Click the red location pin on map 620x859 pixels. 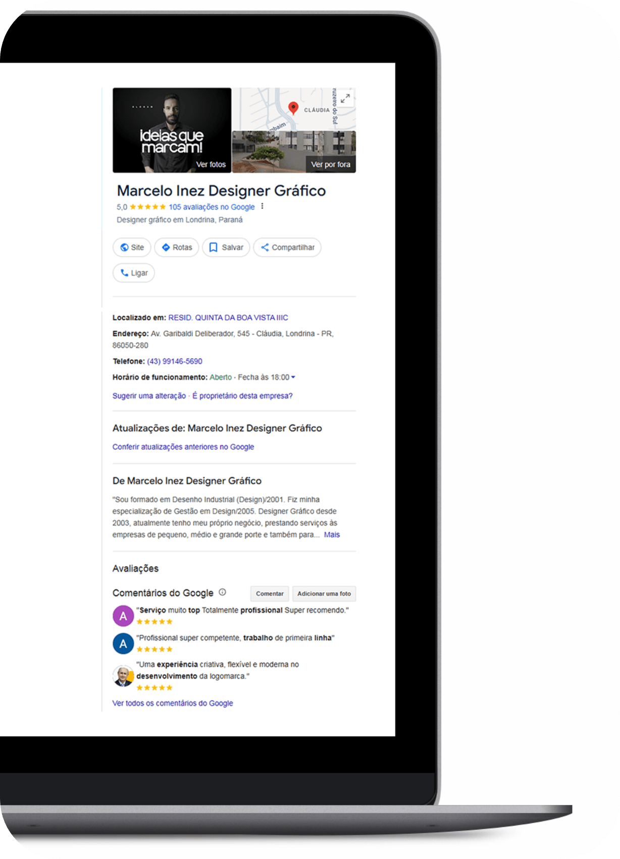(x=293, y=108)
